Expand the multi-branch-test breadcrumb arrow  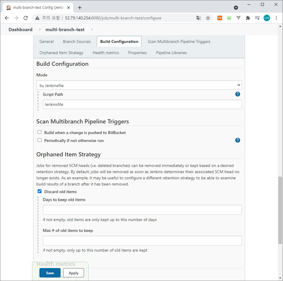click(92, 29)
